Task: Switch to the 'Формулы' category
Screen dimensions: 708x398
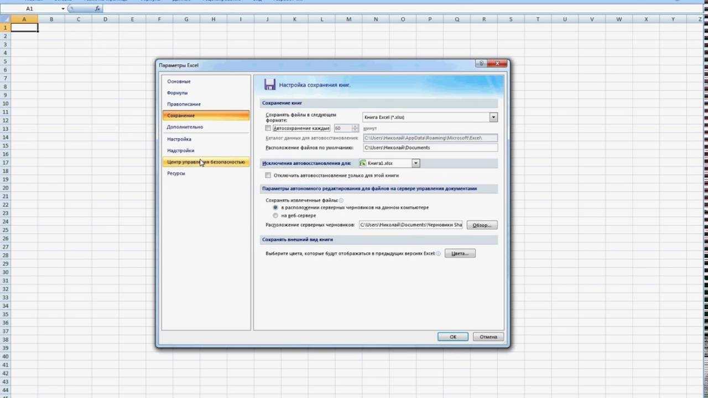Action: [206, 93]
